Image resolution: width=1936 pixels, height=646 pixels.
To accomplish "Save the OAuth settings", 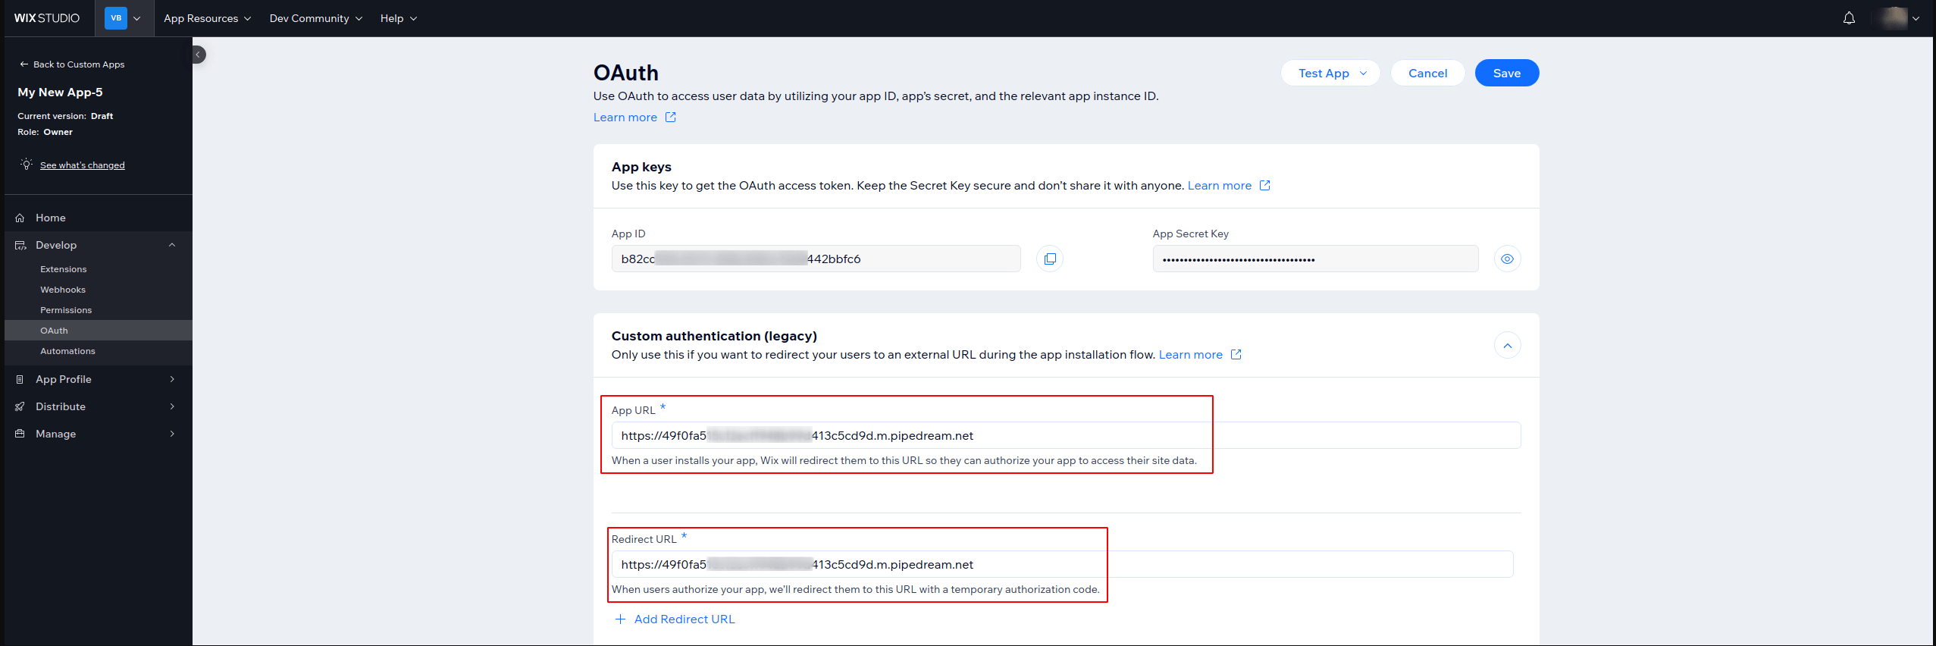I will (x=1506, y=74).
